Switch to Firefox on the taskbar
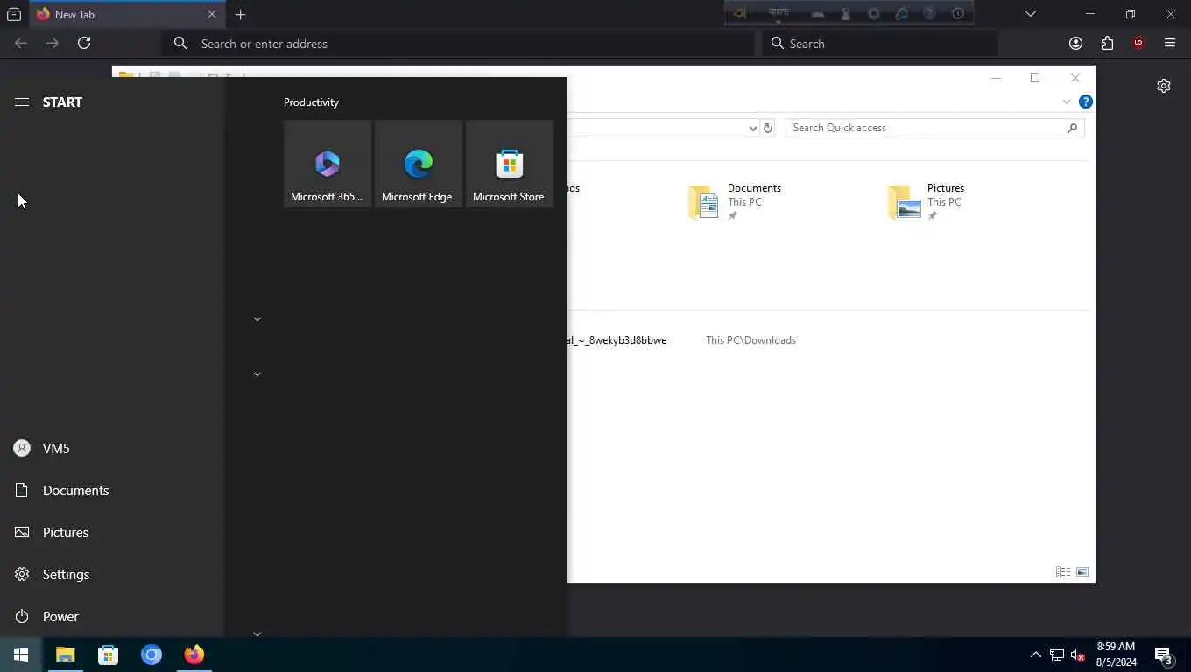The width and height of the screenshot is (1191, 672). pos(194,654)
